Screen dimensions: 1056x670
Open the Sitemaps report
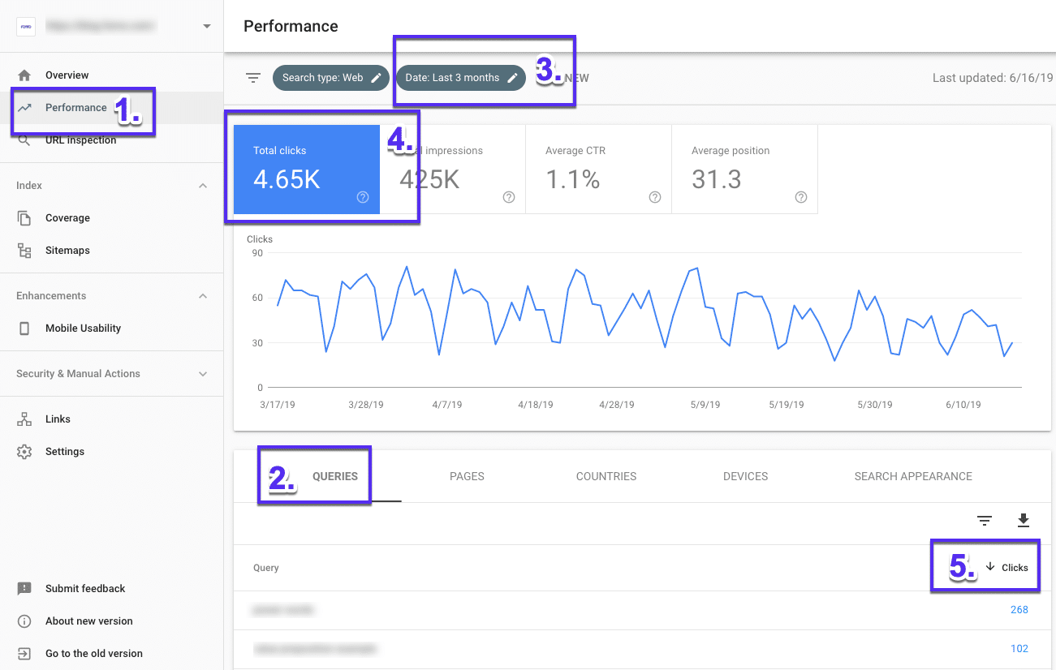point(67,250)
